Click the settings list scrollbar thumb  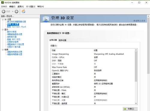click(x=136, y=66)
